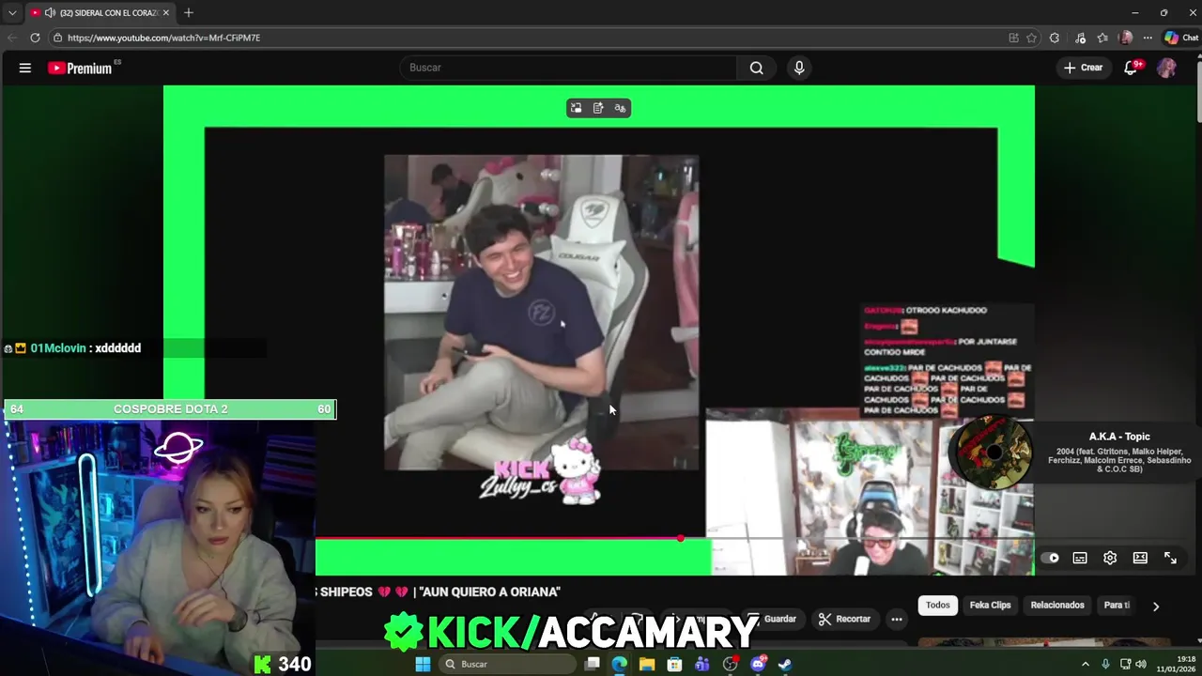
Task: Click the taskbar Buscar search box
Action: 507,664
